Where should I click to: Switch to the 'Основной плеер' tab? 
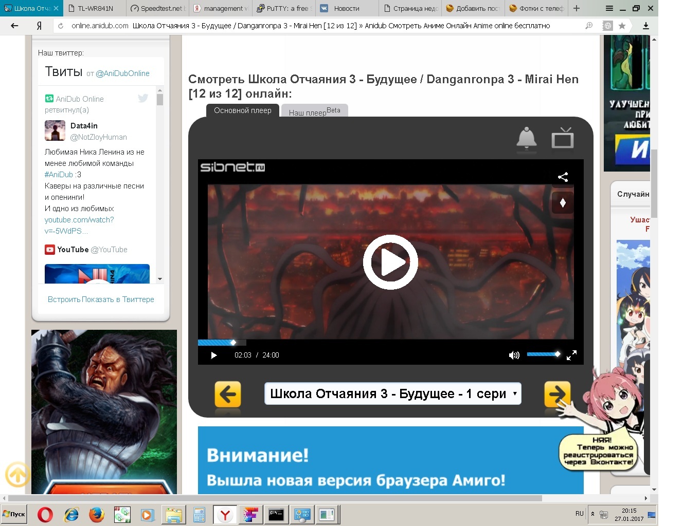point(243,110)
